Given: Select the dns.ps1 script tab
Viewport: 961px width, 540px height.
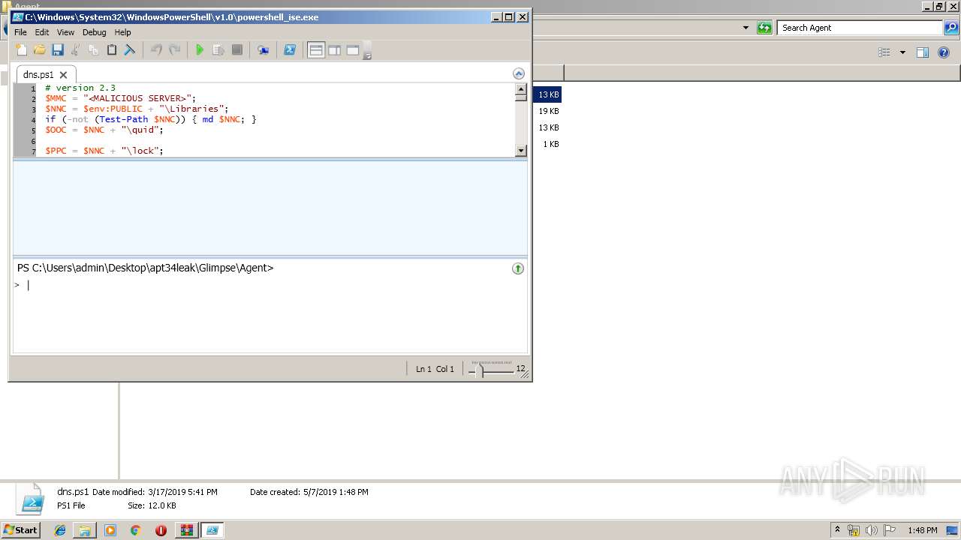Looking at the screenshot, I should pyautogui.click(x=38, y=74).
